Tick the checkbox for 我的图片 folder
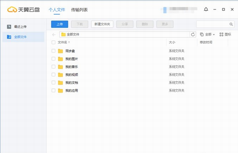Viewport: 238px width, 153px height. (x=53, y=59)
